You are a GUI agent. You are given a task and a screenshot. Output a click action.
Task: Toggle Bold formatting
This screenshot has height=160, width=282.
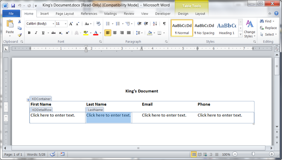coord(29,33)
